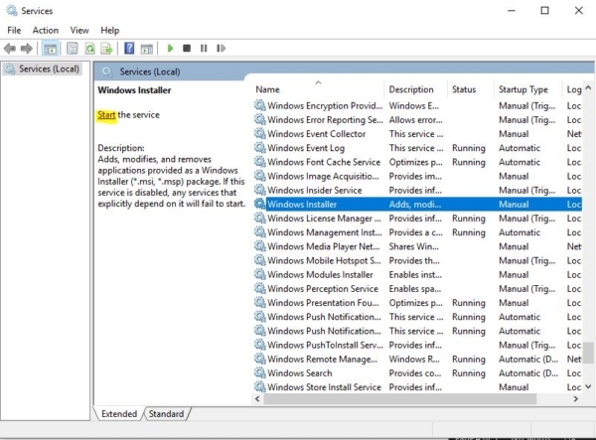The width and height of the screenshot is (596, 440).
Task: Maximize the Services window
Action: (544, 10)
